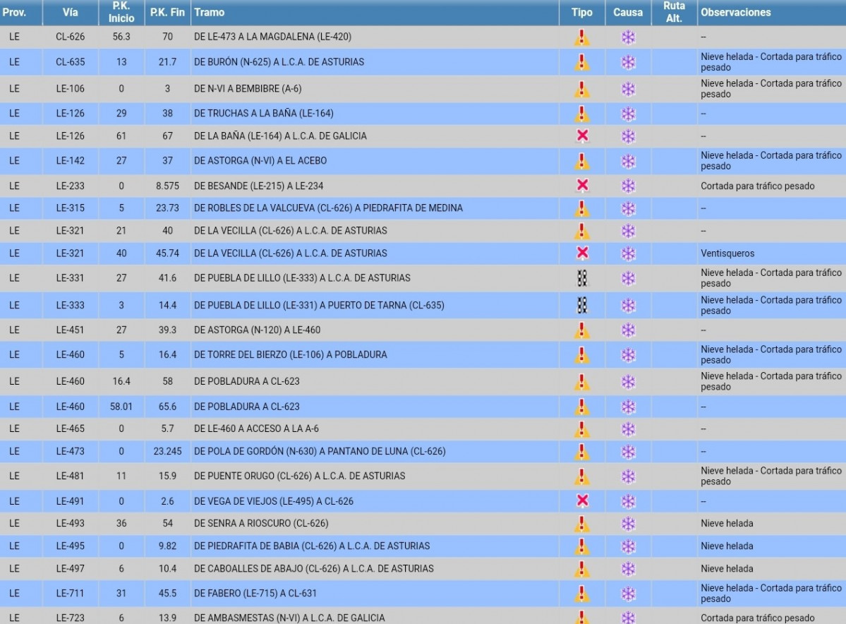Click snowflake icon in LE-497 row
846x624 pixels.
click(x=628, y=569)
